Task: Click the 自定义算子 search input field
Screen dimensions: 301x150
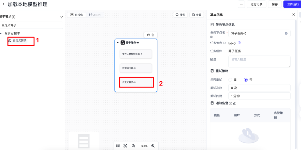Action: pos(31,25)
